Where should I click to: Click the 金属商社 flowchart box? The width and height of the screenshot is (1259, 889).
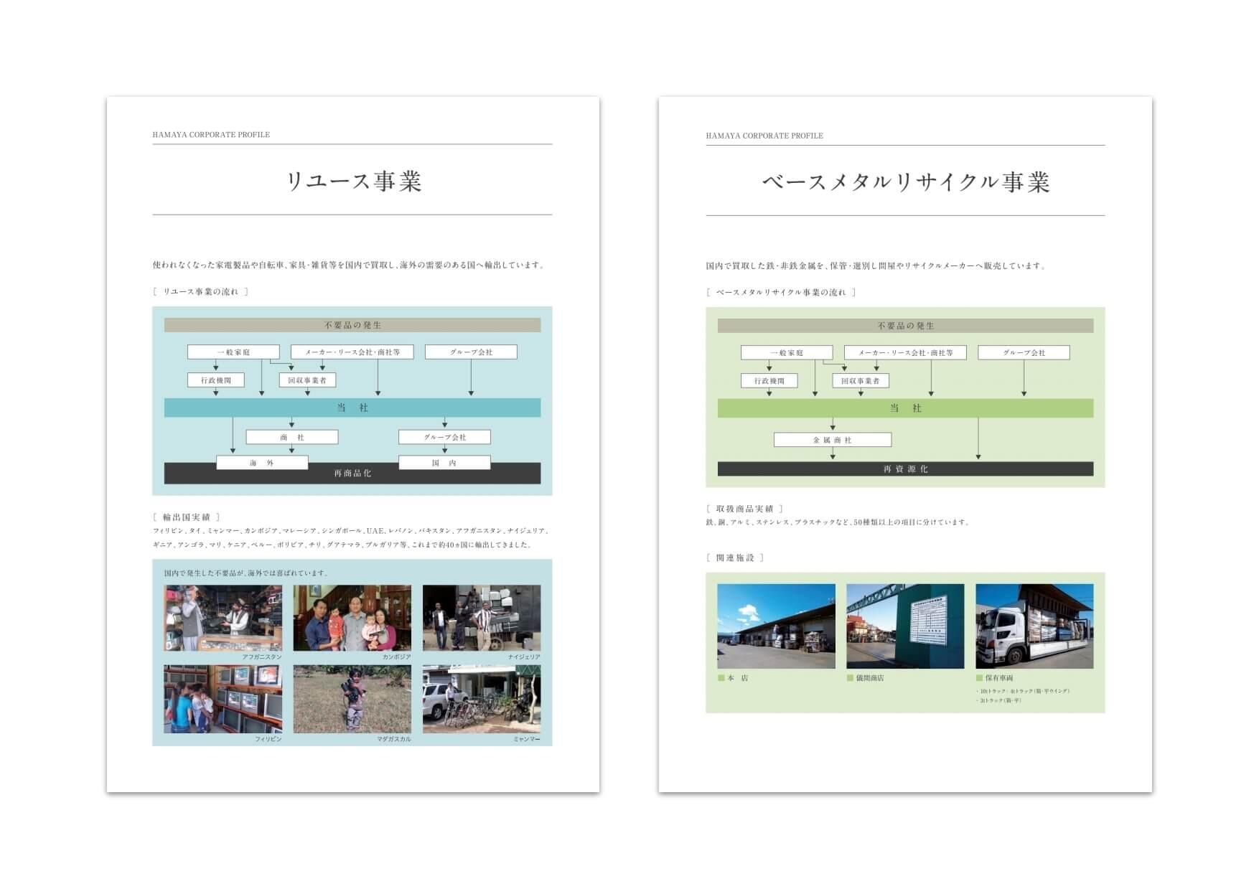[x=832, y=440]
